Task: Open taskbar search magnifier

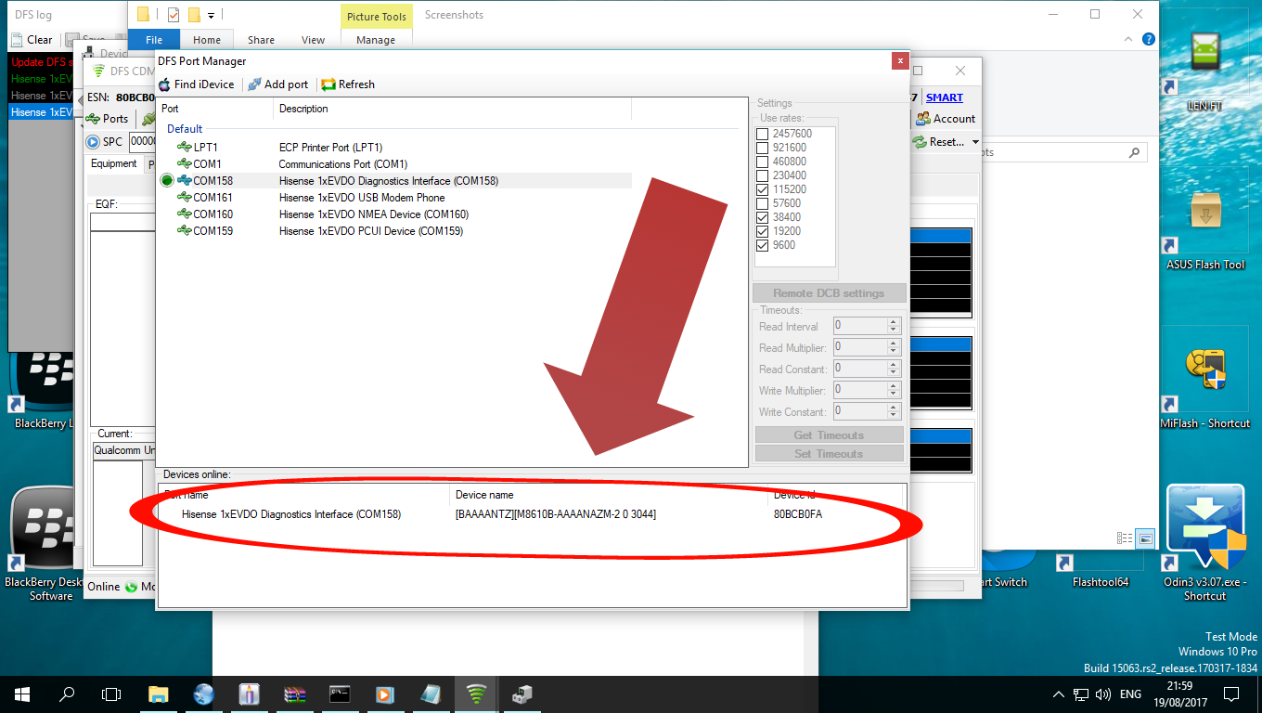Action: (x=67, y=694)
